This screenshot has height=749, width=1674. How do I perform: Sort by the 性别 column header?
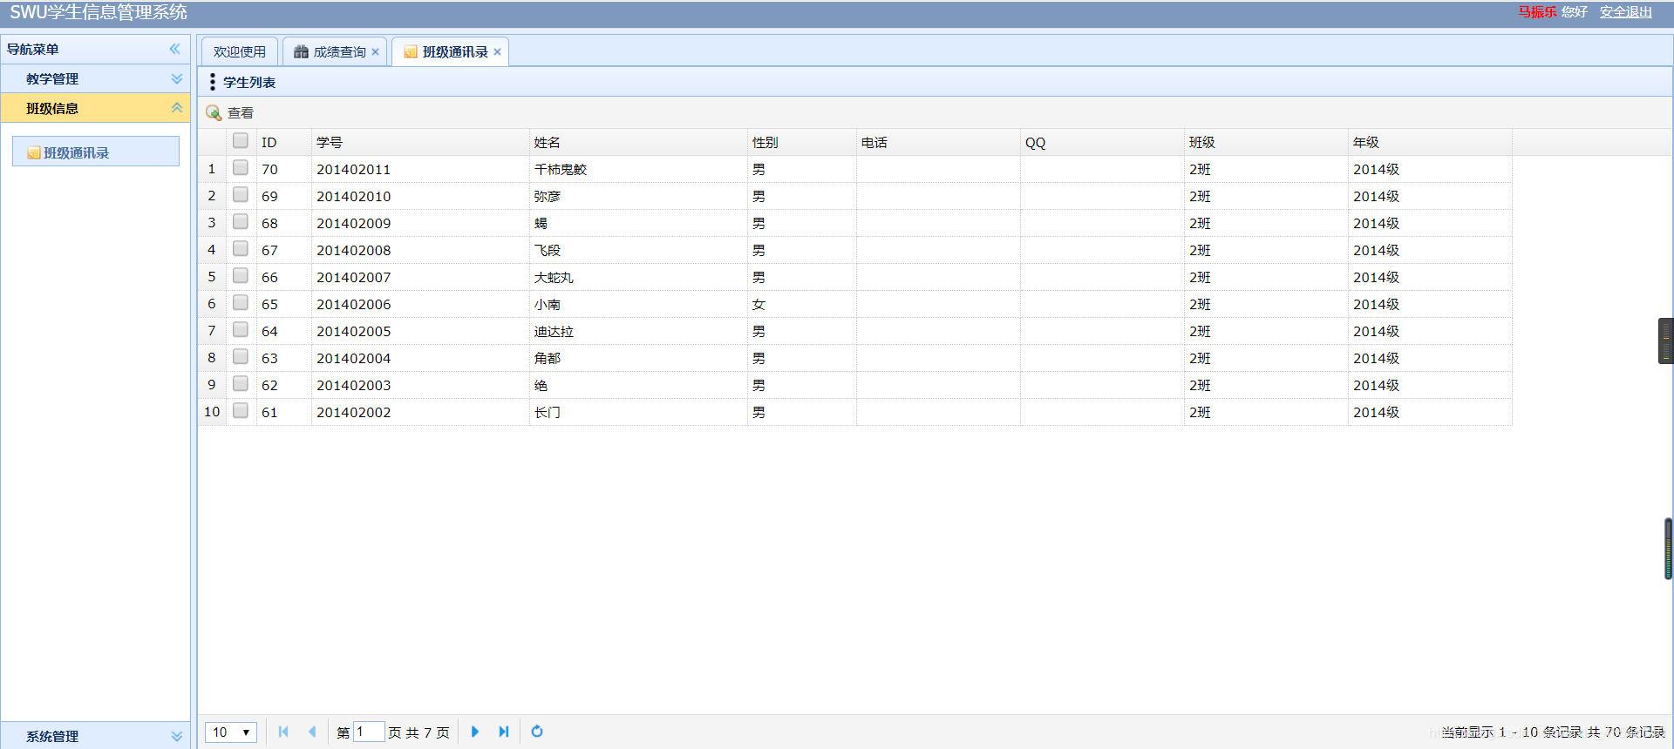(x=802, y=142)
